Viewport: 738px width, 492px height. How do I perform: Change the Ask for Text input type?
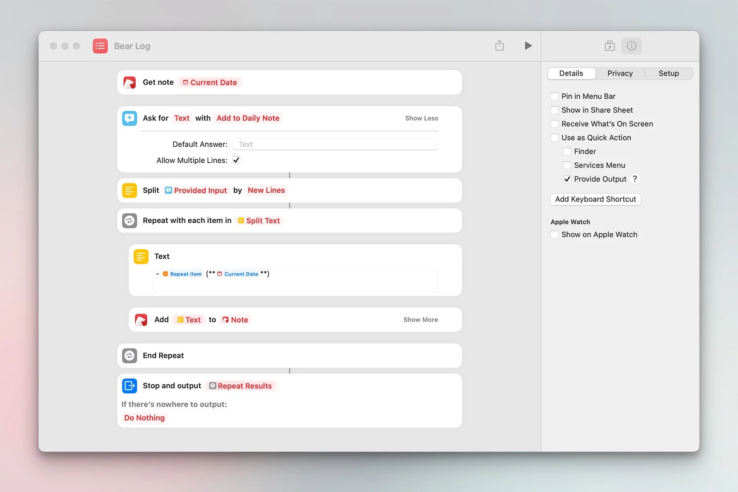[x=182, y=118]
